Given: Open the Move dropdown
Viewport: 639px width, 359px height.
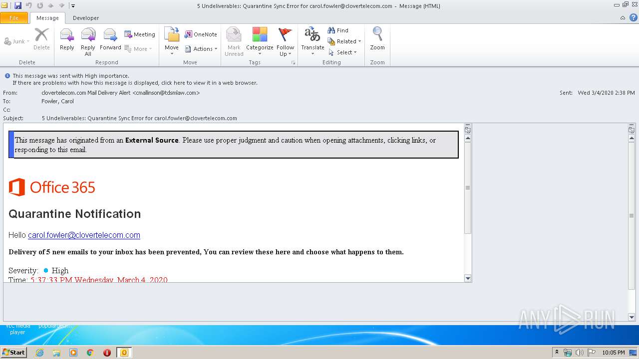Looking at the screenshot, I should (x=171, y=41).
